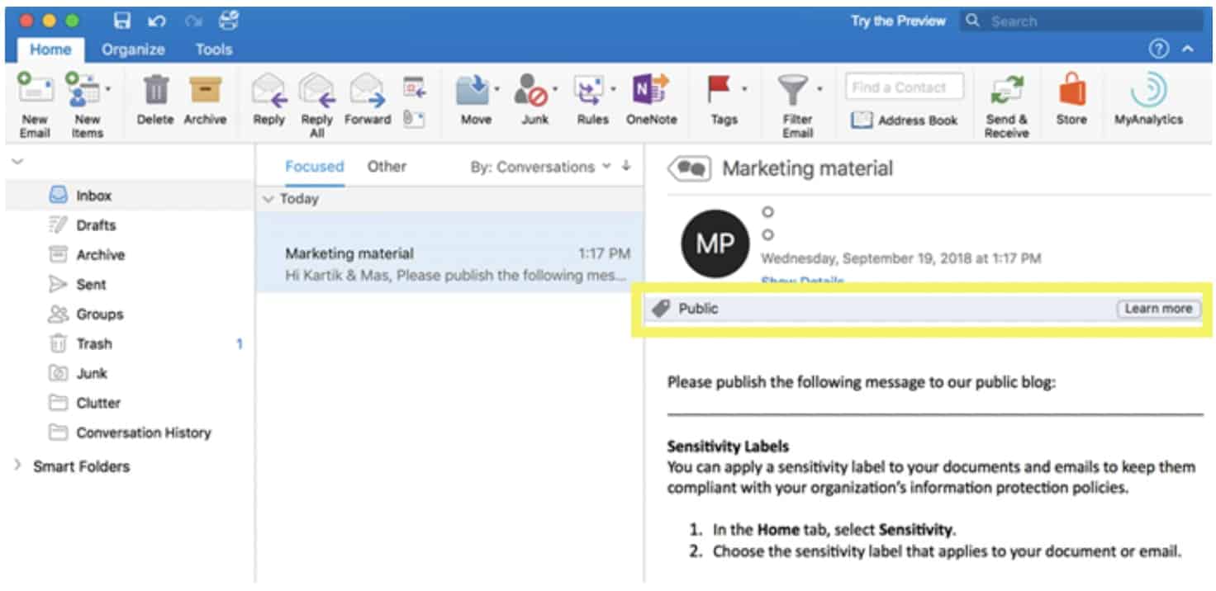Click the Learn more button
This screenshot has height=591, width=1216.
pos(1158,309)
